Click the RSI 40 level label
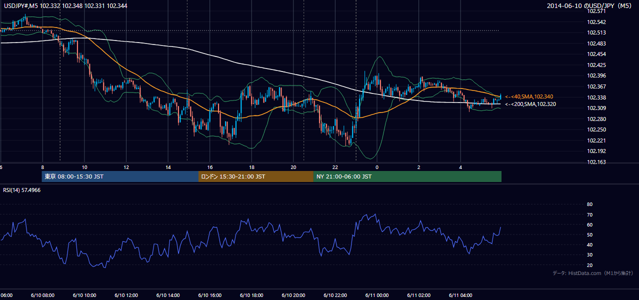 tap(589, 244)
